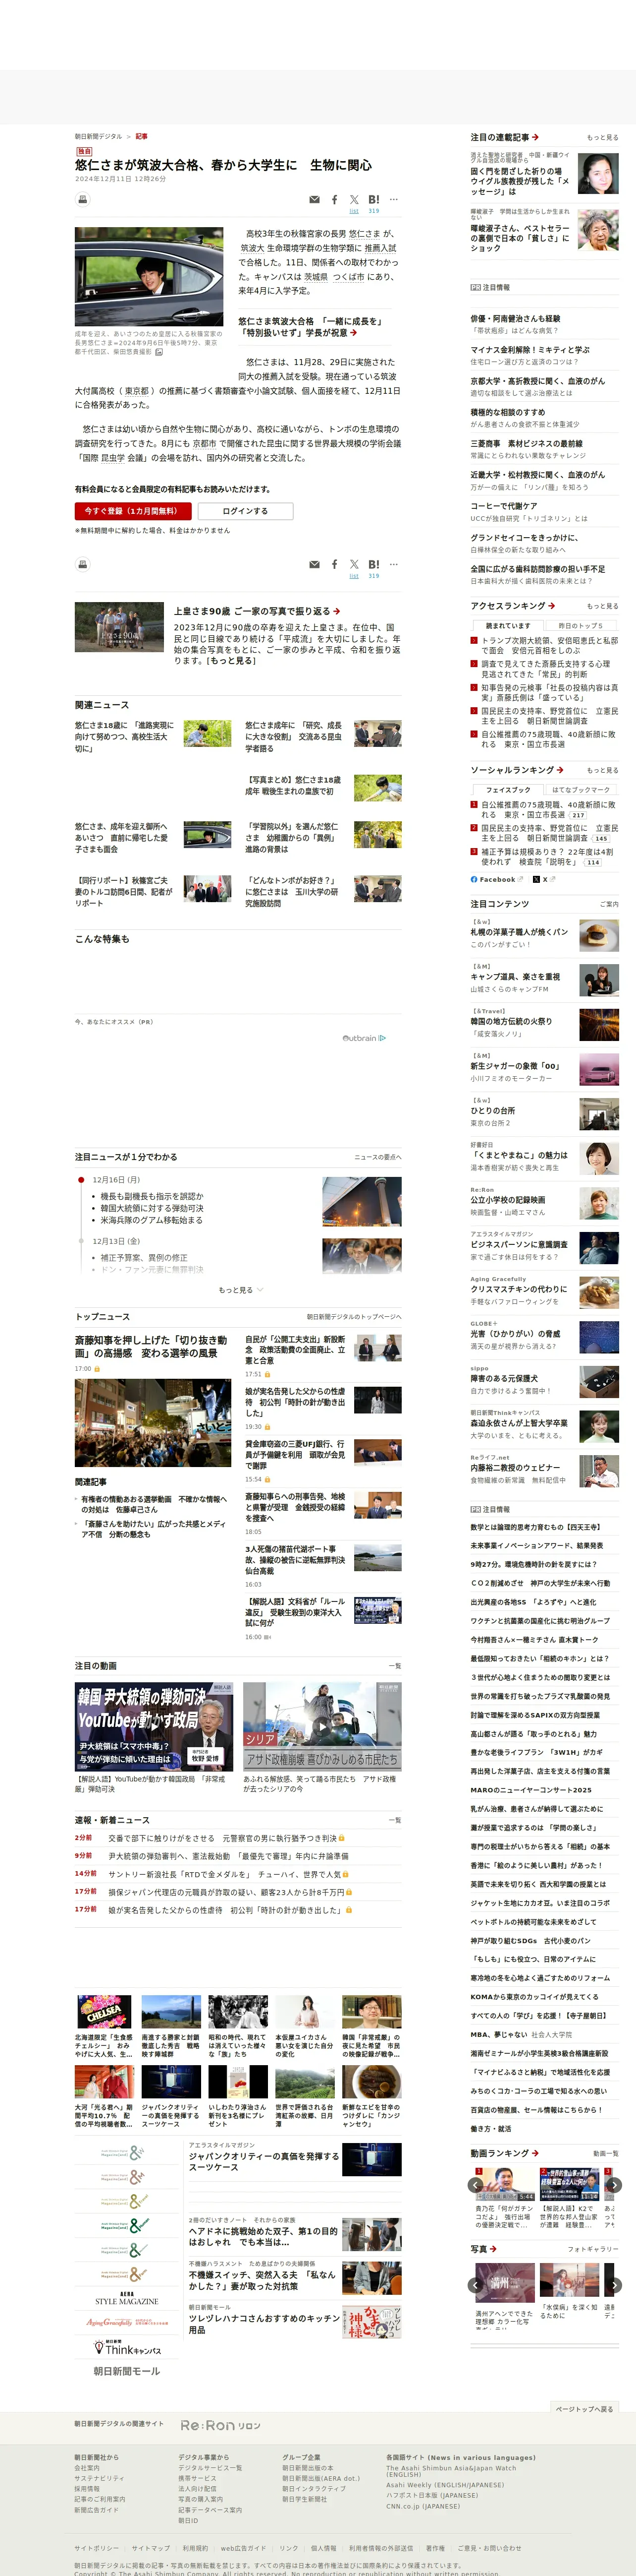
Task: Open the 韓国 尹大統領の弾劾可決 video thumbnail
Action: point(155,1726)
